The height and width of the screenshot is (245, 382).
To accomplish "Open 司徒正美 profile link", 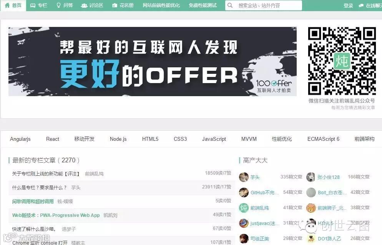I will pos(260,239).
